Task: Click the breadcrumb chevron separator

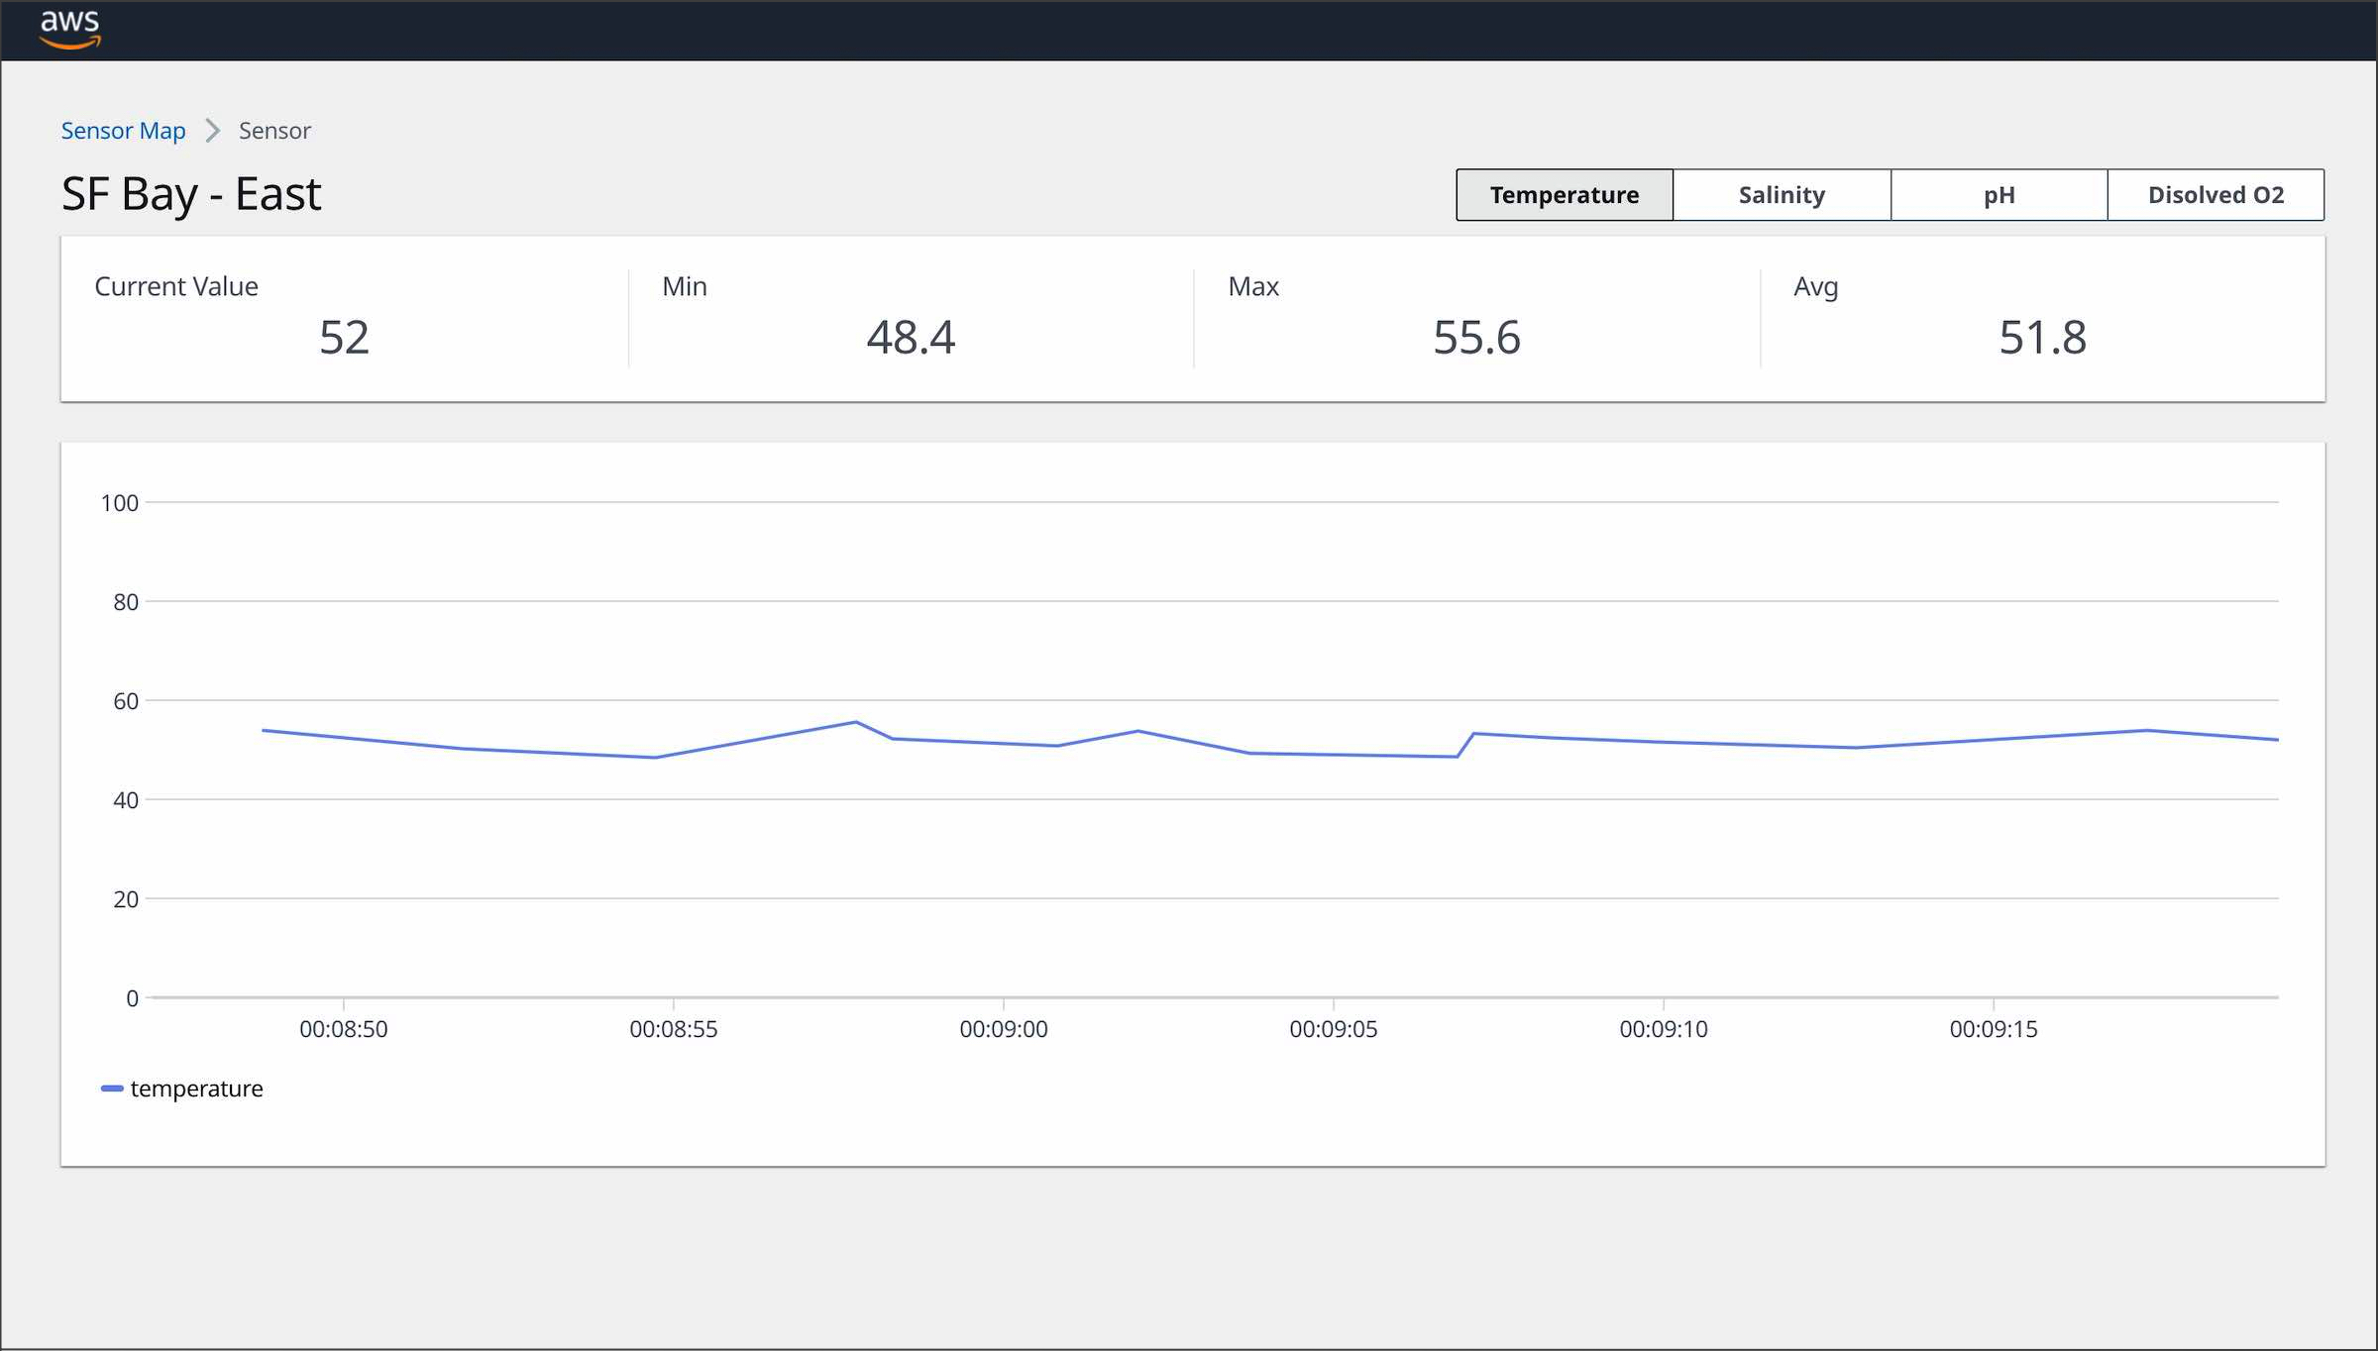Action: tap(212, 131)
